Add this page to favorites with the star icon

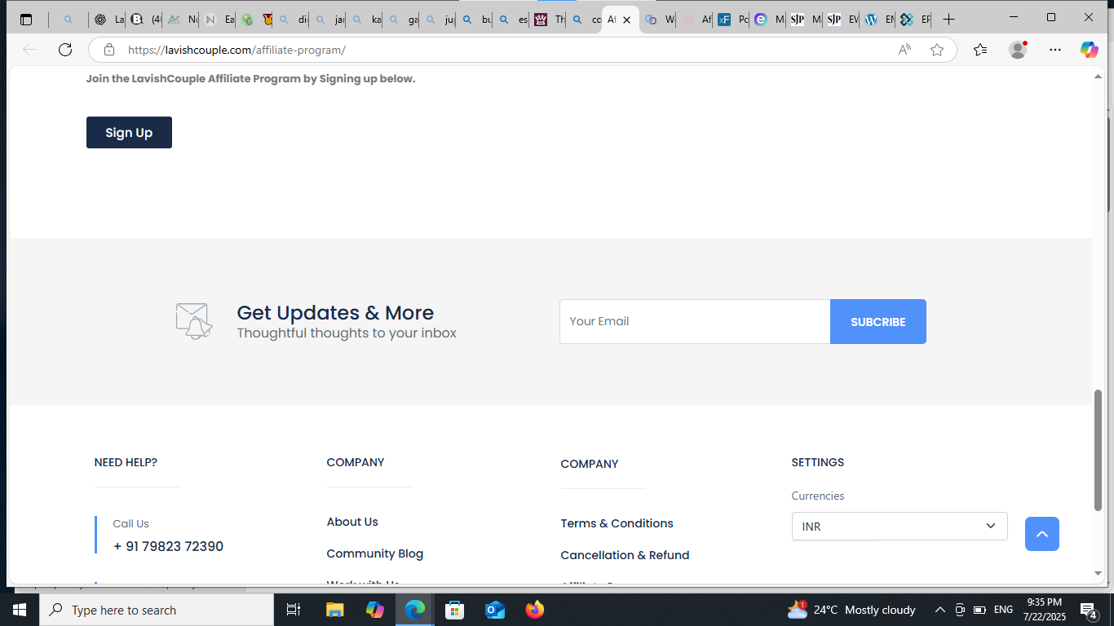(937, 50)
